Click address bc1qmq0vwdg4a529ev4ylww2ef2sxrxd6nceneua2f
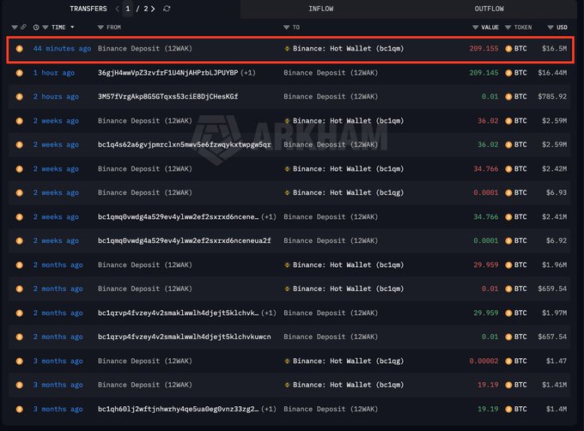 tap(185, 240)
